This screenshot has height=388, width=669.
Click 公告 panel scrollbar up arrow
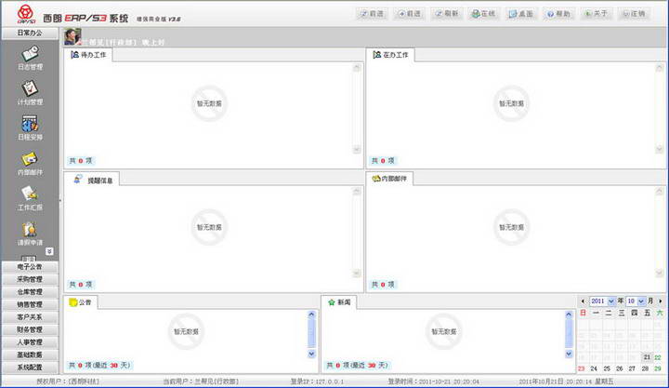311,314
